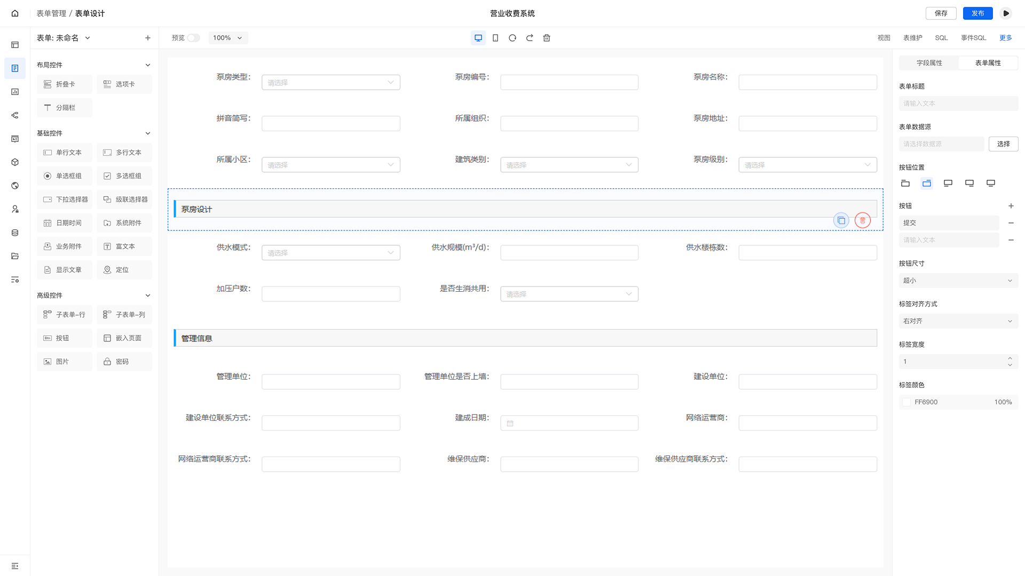The height and width of the screenshot is (576, 1025).
Task: Open SQL menu item
Action: (x=941, y=38)
